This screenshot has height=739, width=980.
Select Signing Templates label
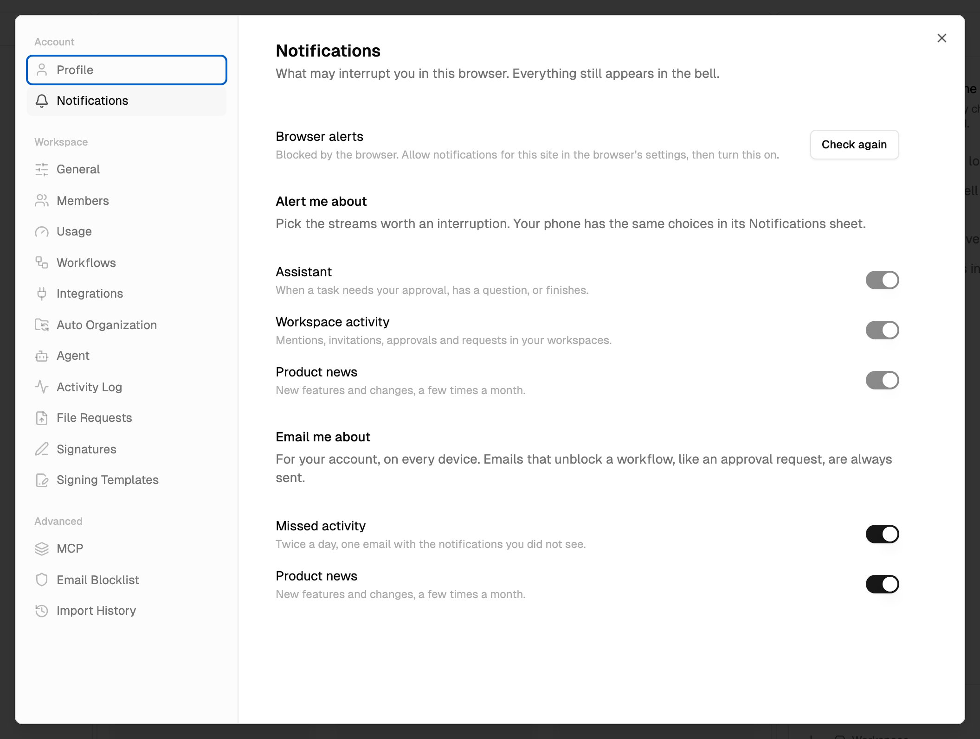point(108,480)
